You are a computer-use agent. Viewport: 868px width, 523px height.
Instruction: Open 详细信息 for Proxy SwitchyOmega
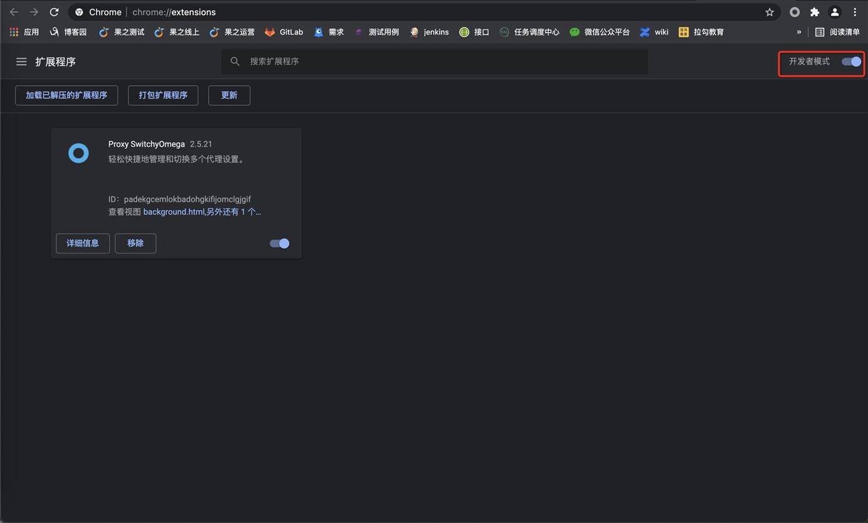(83, 243)
